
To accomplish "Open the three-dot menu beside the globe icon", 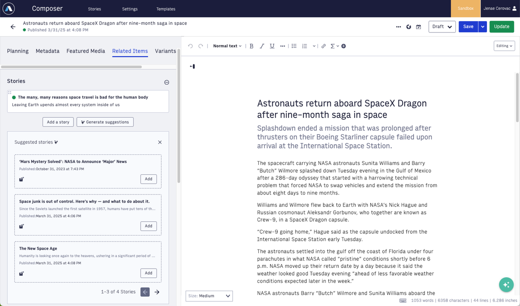I will tap(399, 27).
